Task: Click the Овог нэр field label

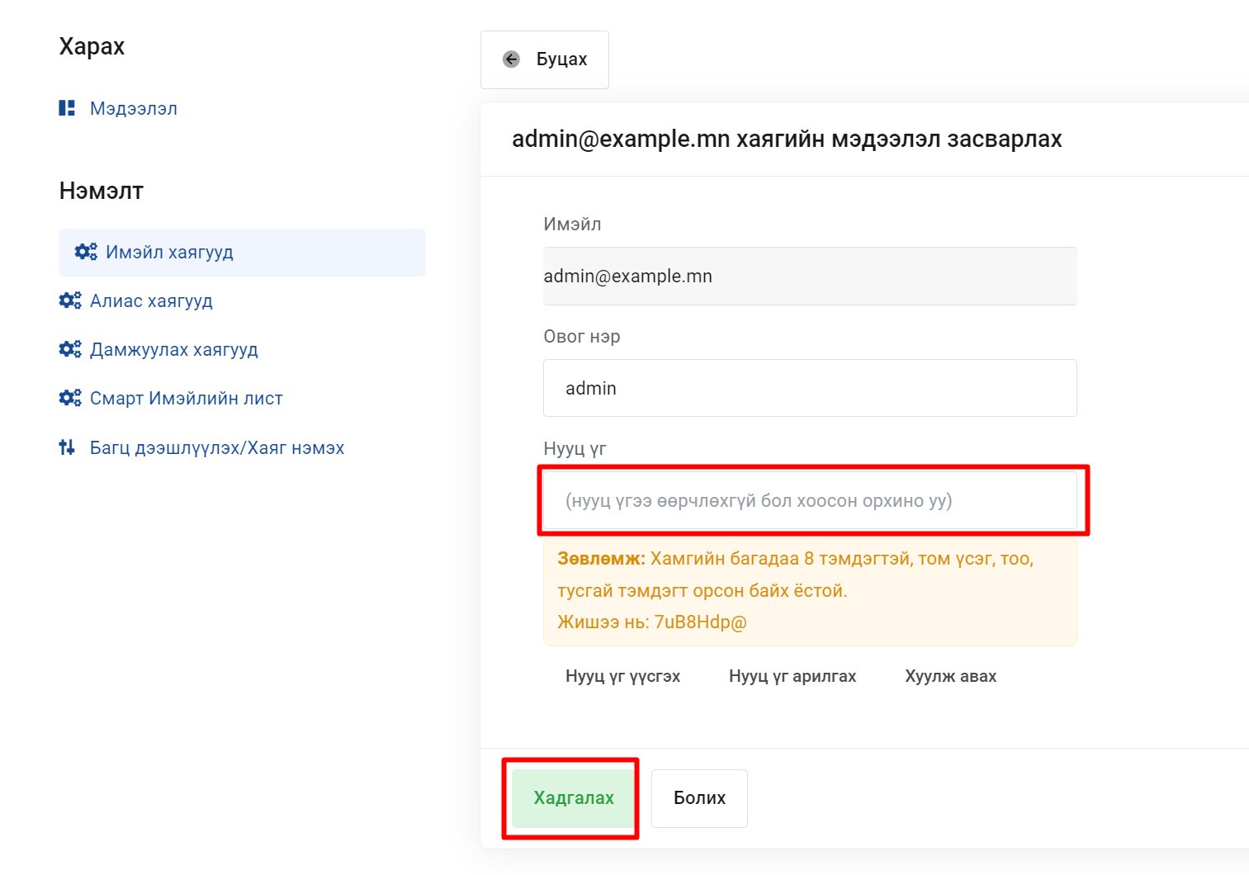Action: pos(582,337)
